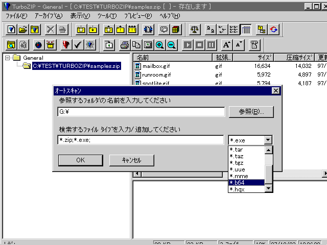Click the dropdown list scroll down arrow

(x=268, y=188)
